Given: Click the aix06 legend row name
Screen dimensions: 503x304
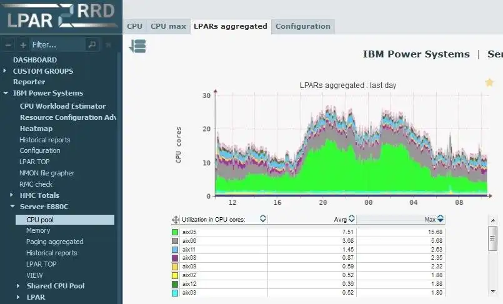Looking at the screenshot, I should pos(189,240).
